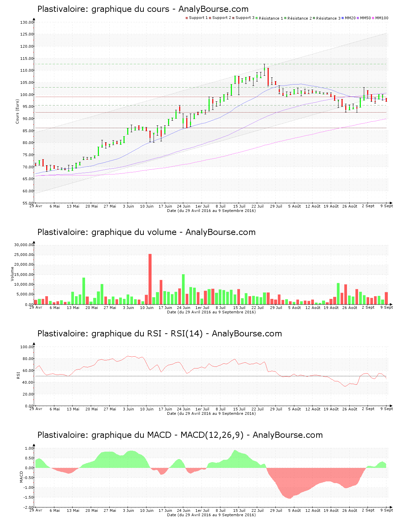Select the MM50 legend label

[x=366, y=18]
